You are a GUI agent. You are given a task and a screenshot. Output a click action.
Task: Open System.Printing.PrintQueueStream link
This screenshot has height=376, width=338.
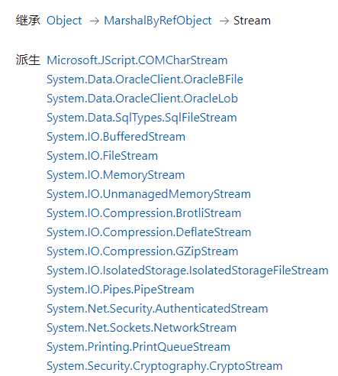139,347
